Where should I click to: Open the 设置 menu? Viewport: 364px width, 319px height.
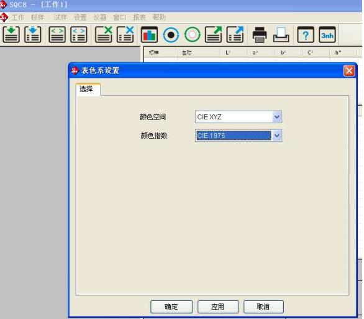tap(80, 17)
